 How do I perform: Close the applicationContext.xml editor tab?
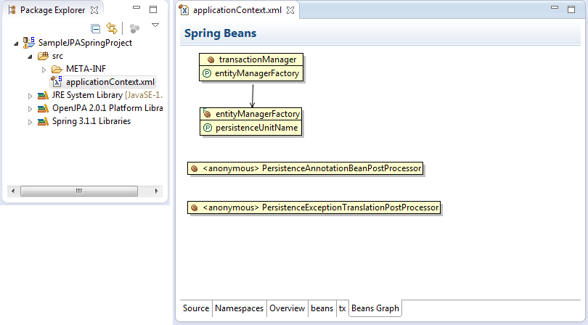point(290,10)
